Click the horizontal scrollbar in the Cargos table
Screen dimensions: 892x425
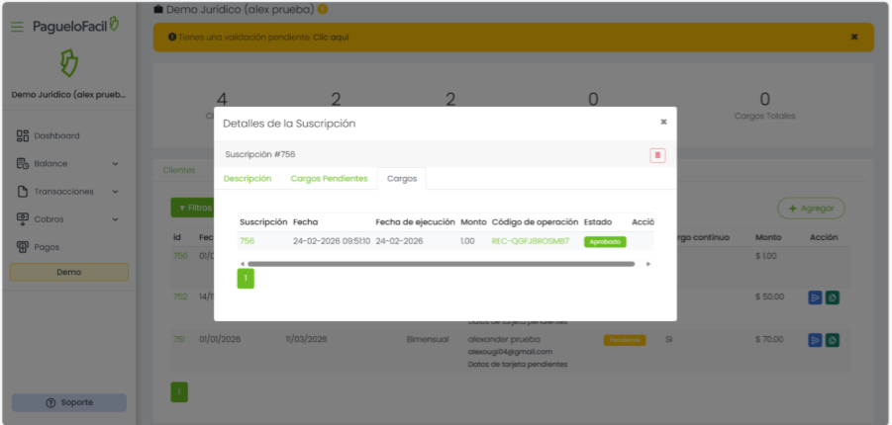pyautogui.click(x=441, y=264)
